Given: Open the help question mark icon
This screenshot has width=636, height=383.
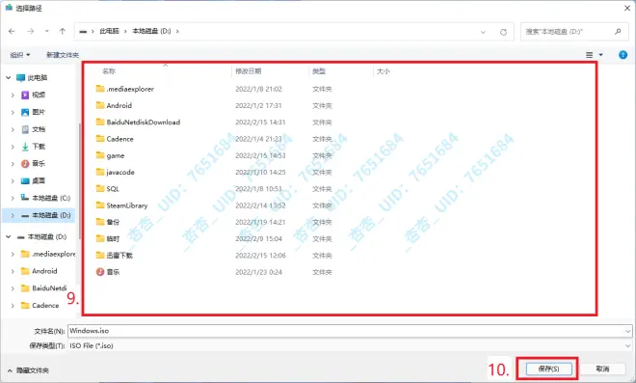Looking at the screenshot, I should tap(623, 55).
